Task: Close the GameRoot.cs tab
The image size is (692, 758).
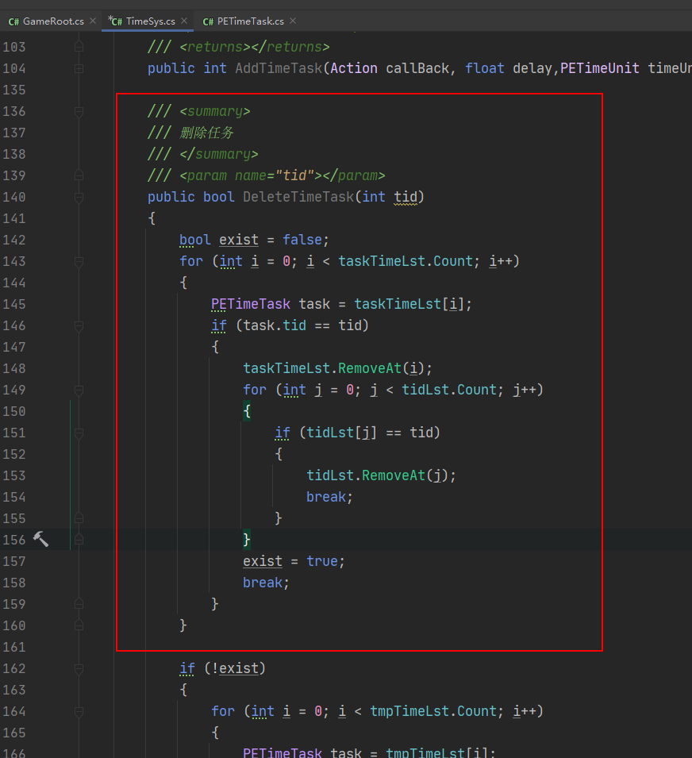Action: 92,21
